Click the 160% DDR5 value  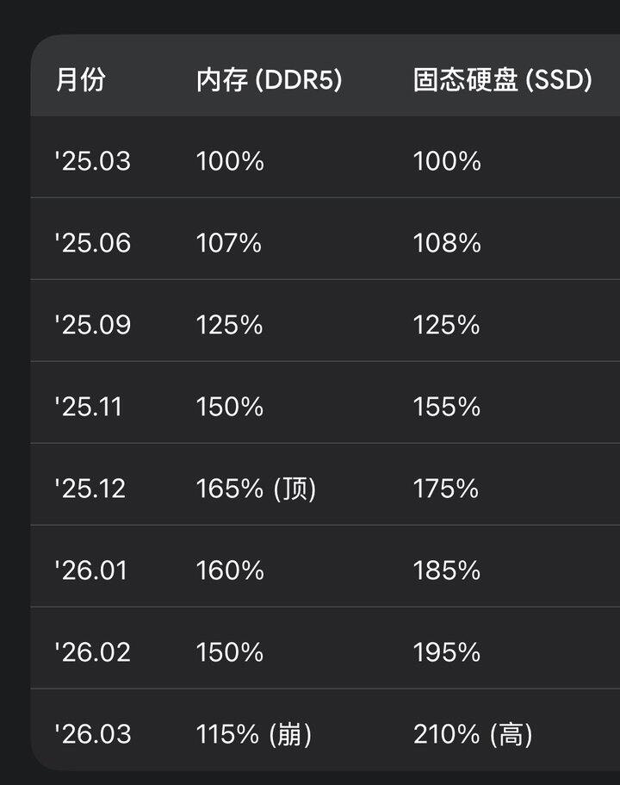coord(230,570)
